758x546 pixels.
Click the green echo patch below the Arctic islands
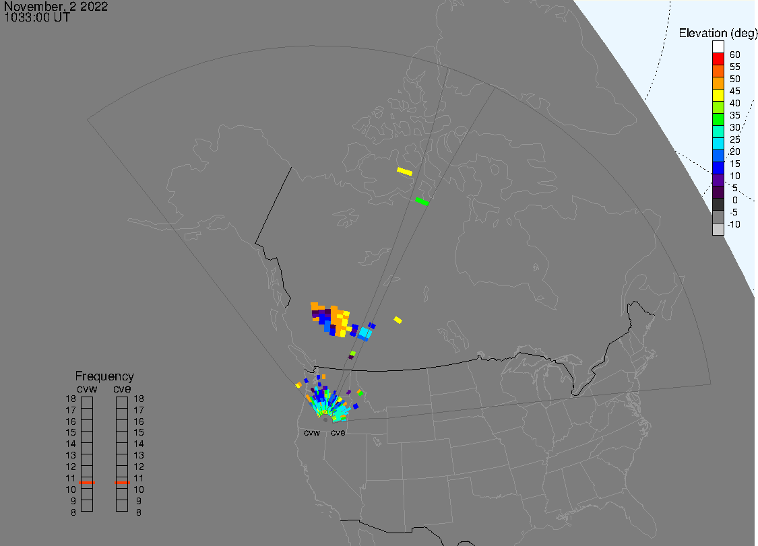[422, 201]
